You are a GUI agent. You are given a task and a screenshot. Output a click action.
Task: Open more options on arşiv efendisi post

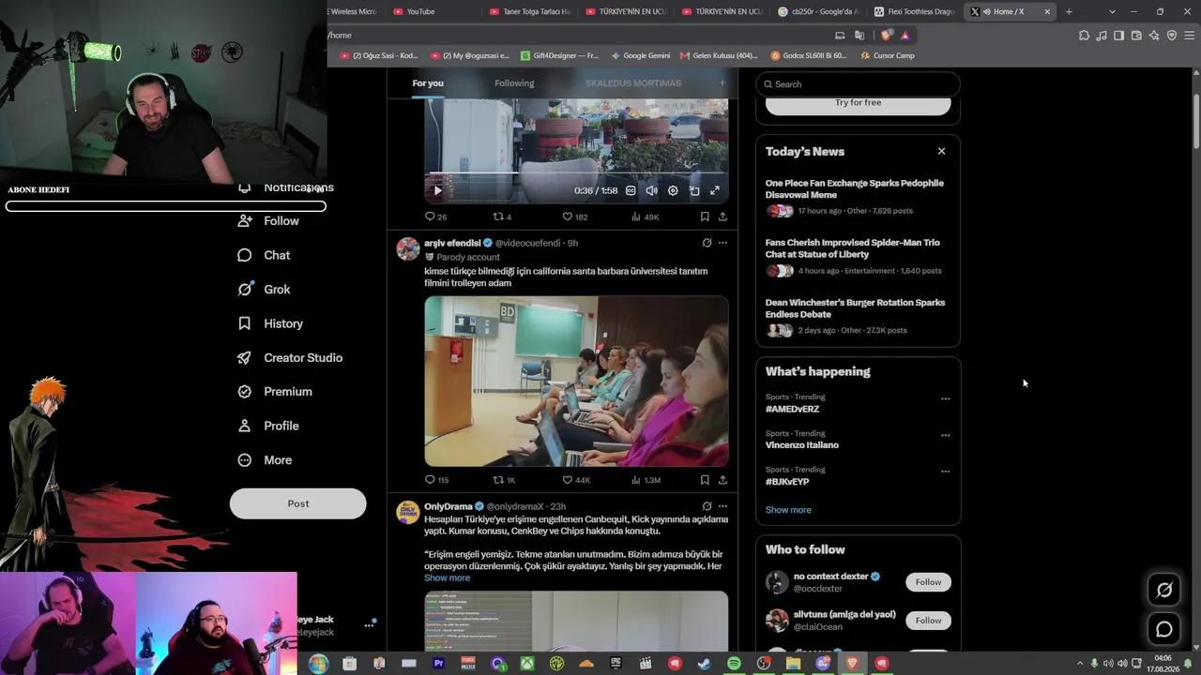click(722, 243)
